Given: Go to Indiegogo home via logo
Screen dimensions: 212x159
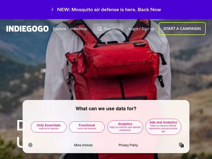Looking at the screenshot, I should click(x=27, y=29).
